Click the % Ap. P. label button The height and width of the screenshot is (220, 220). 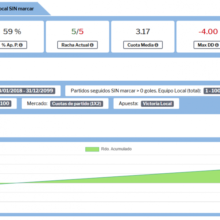[13, 45]
